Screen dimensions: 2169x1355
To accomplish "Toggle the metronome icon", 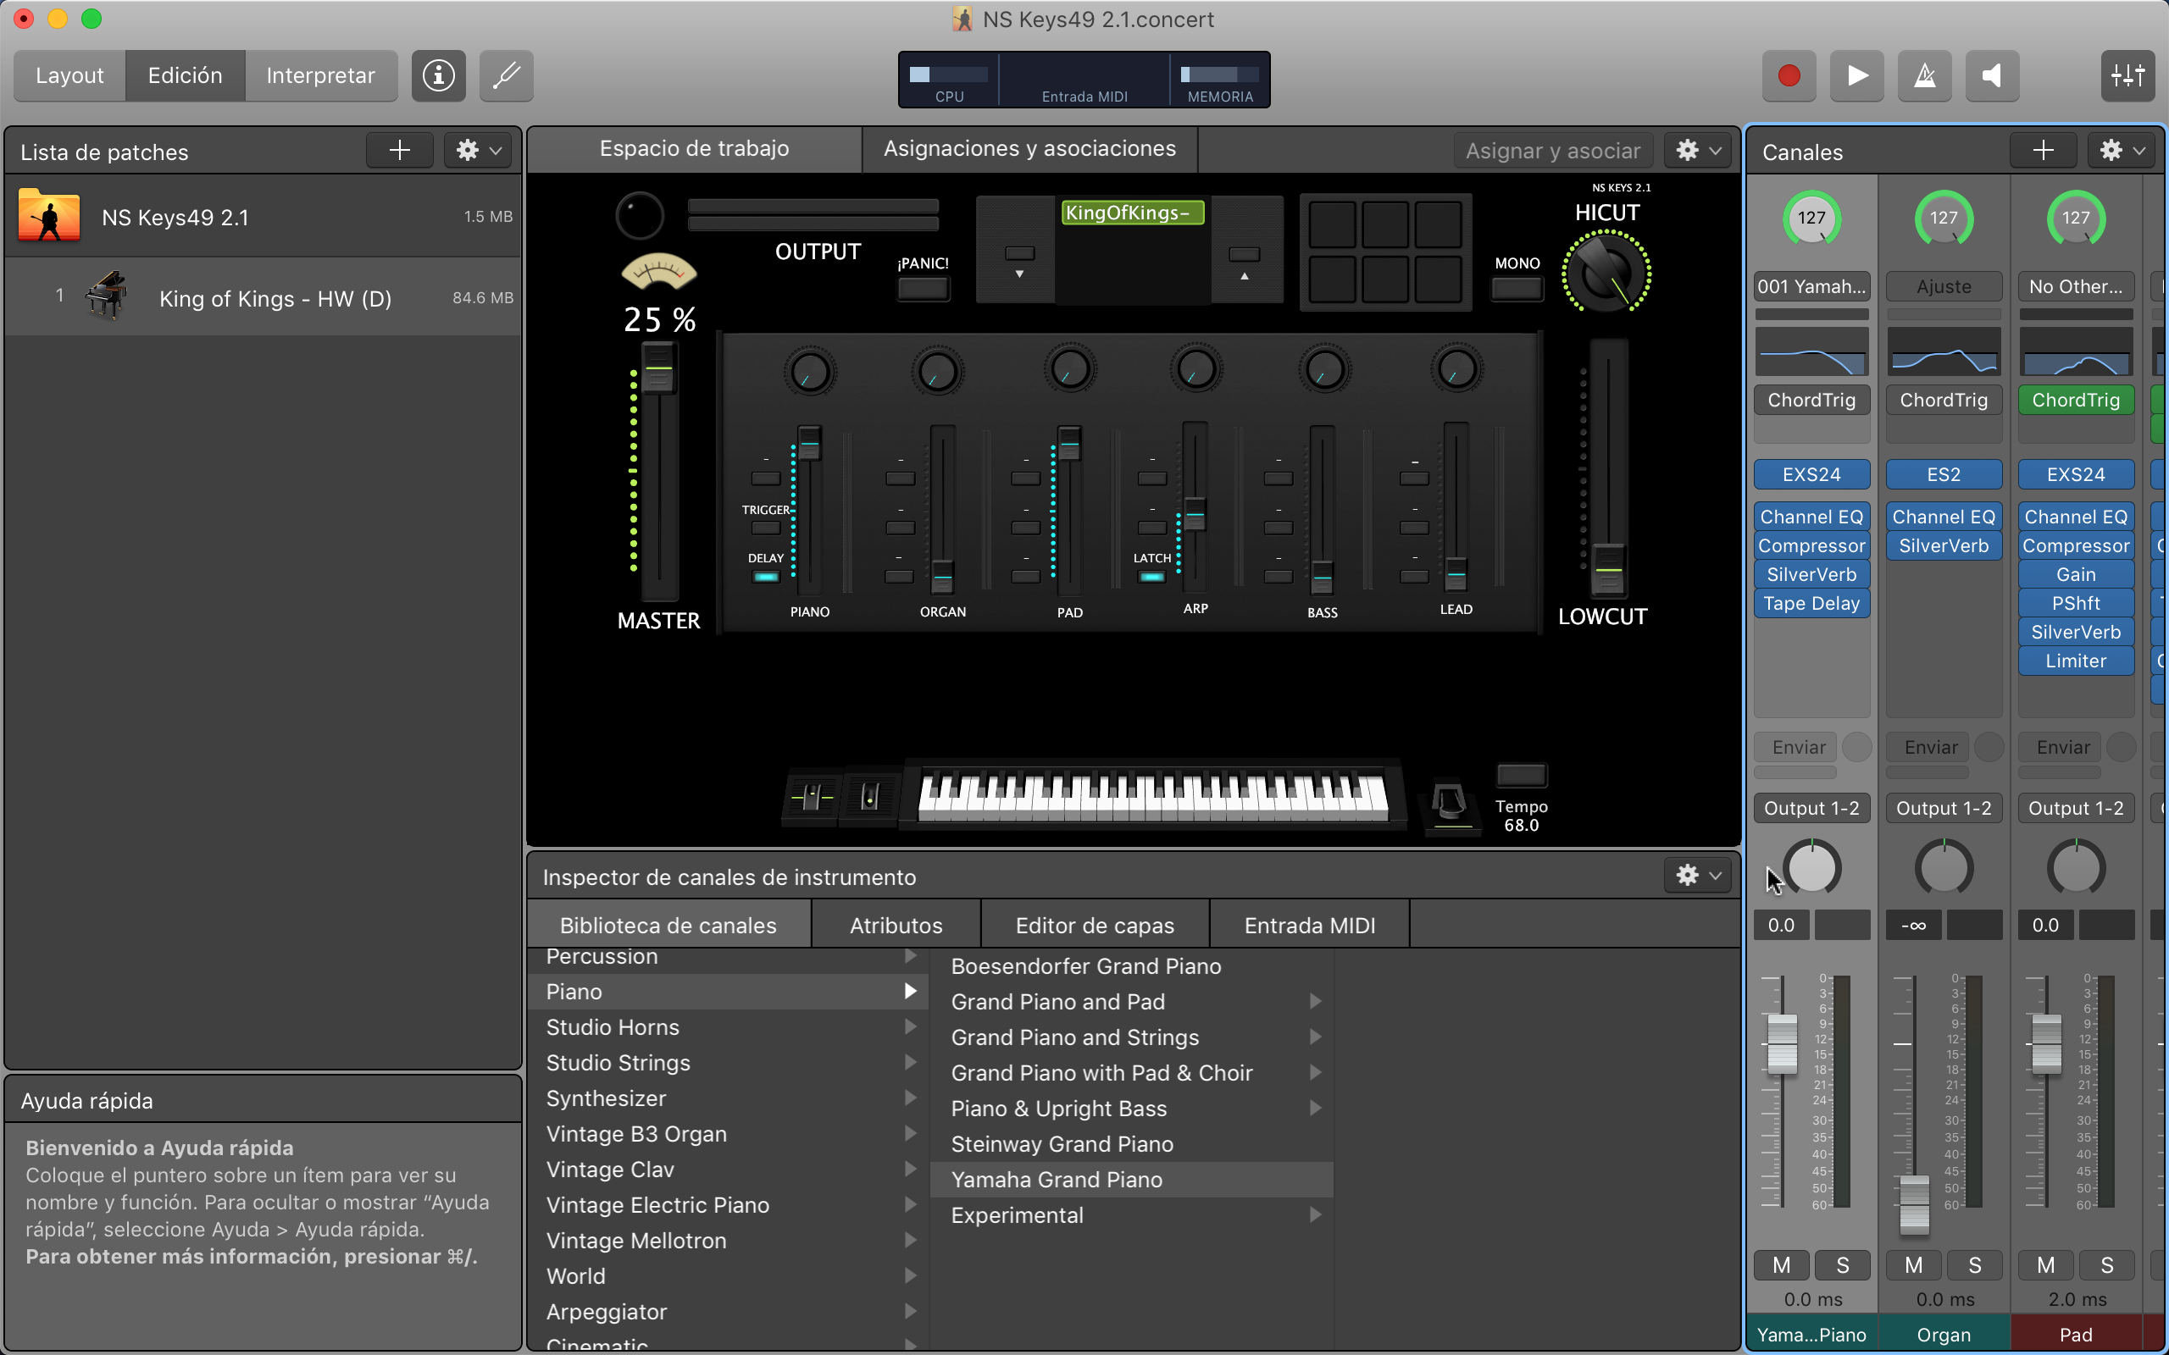I will 1924,75.
